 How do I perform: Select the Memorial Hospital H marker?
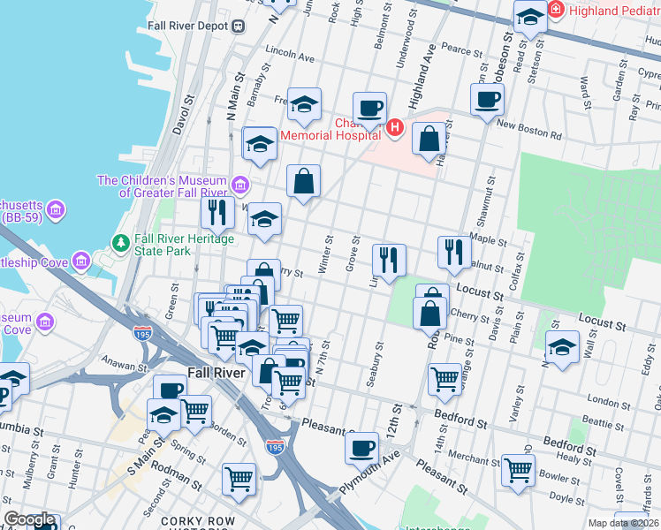coord(395,128)
